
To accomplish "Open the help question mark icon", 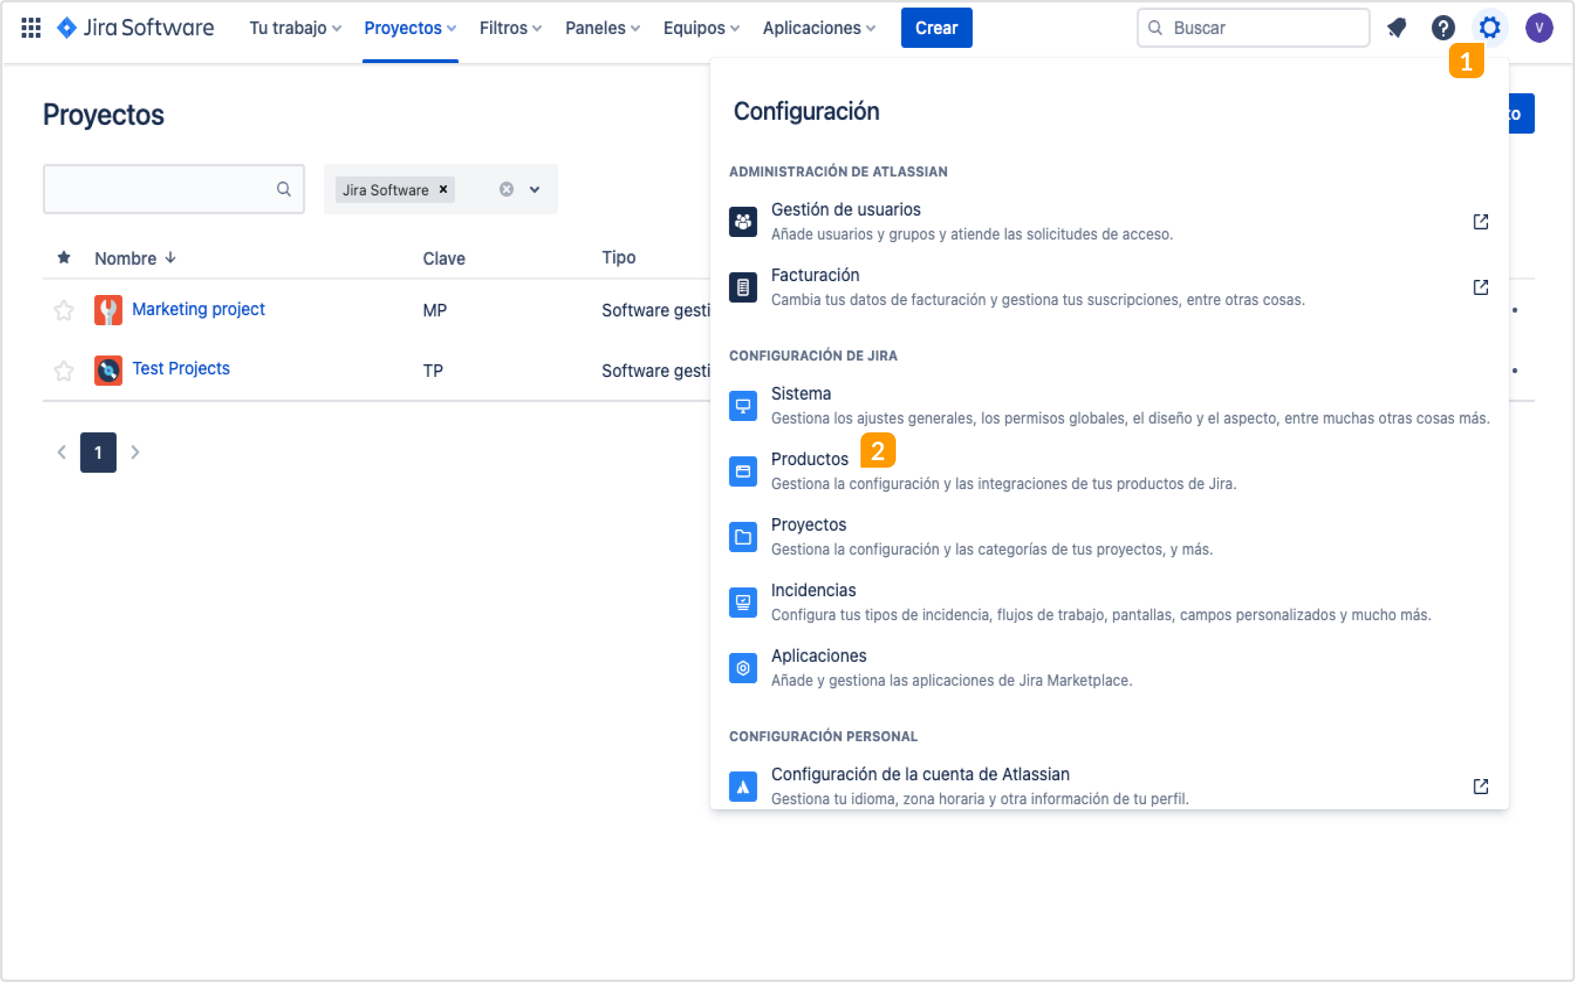I will click(1443, 28).
